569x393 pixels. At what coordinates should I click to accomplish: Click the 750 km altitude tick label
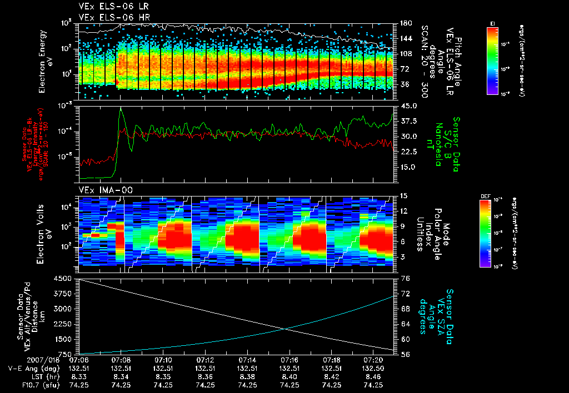click(x=64, y=355)
